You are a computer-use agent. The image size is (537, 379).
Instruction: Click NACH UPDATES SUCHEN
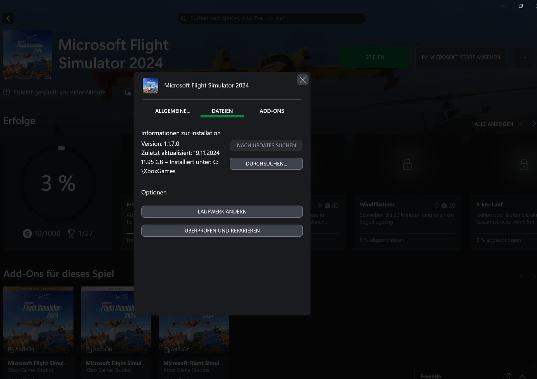266,145
